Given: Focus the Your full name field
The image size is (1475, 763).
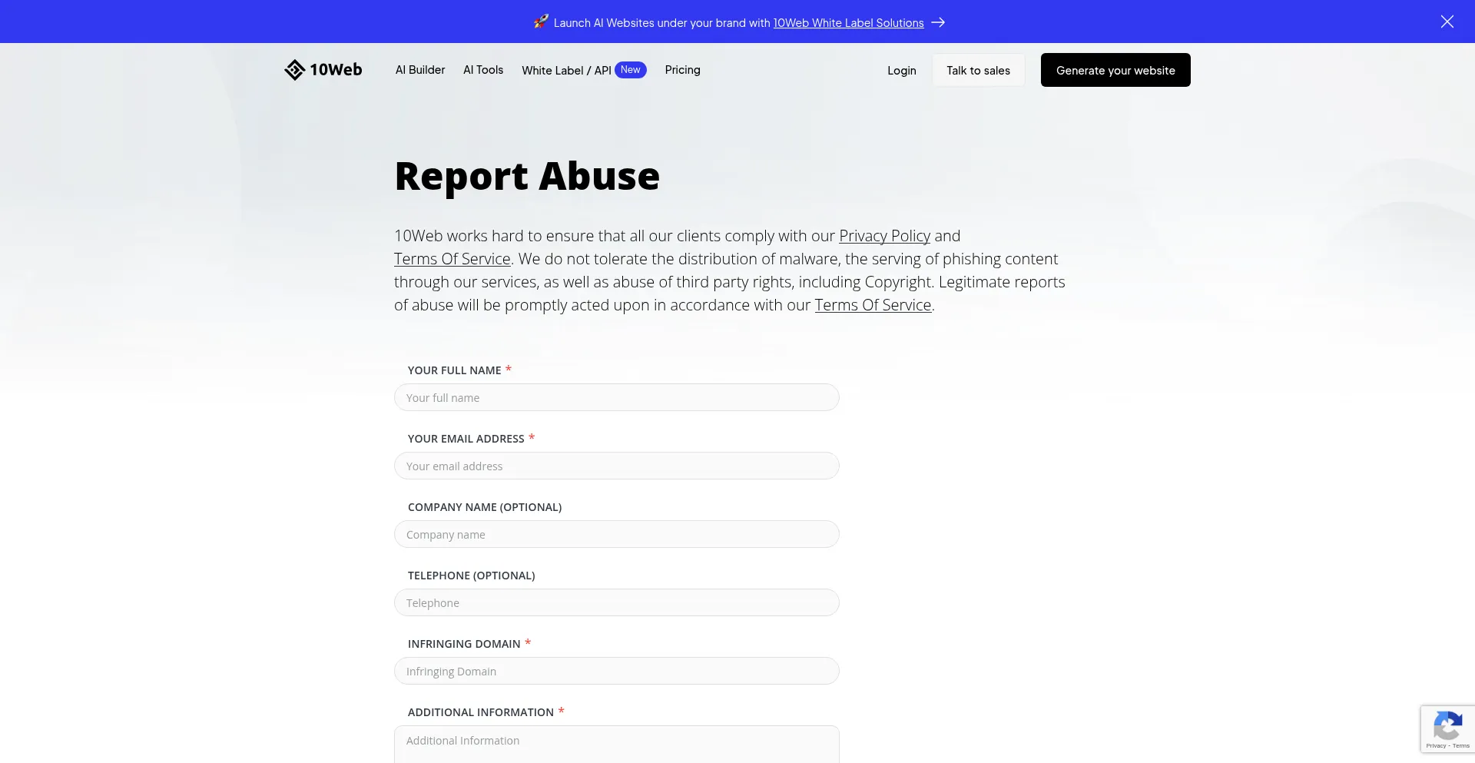Looking at the screenshot, I should click(616, 397).
